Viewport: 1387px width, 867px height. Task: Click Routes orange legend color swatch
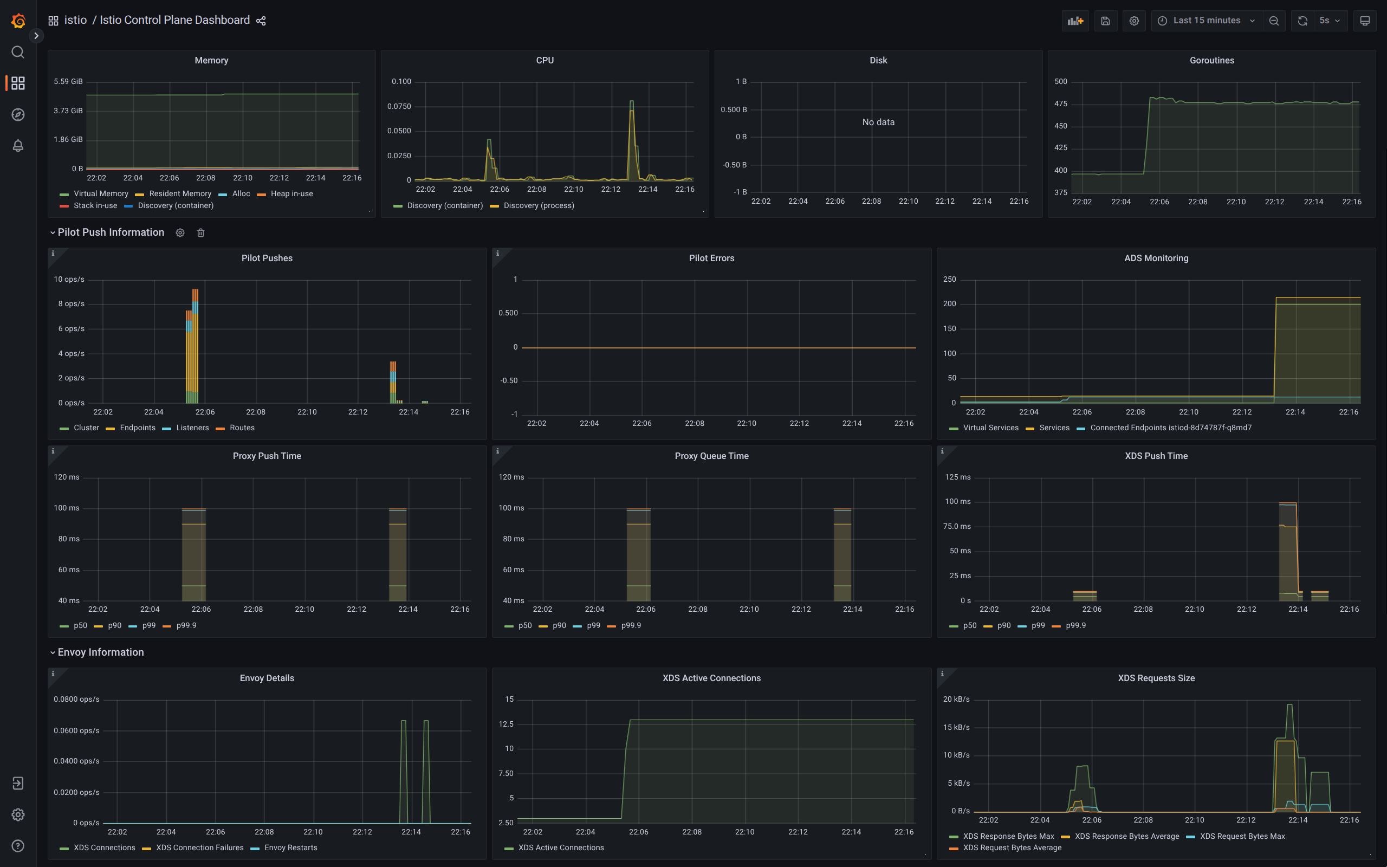tap(220, 428)
